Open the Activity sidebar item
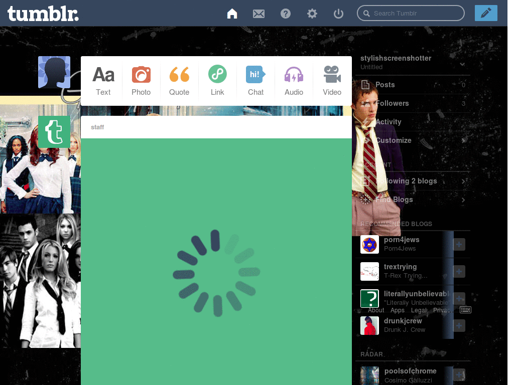Screen dimensions: 514x385 pos(413,122)
